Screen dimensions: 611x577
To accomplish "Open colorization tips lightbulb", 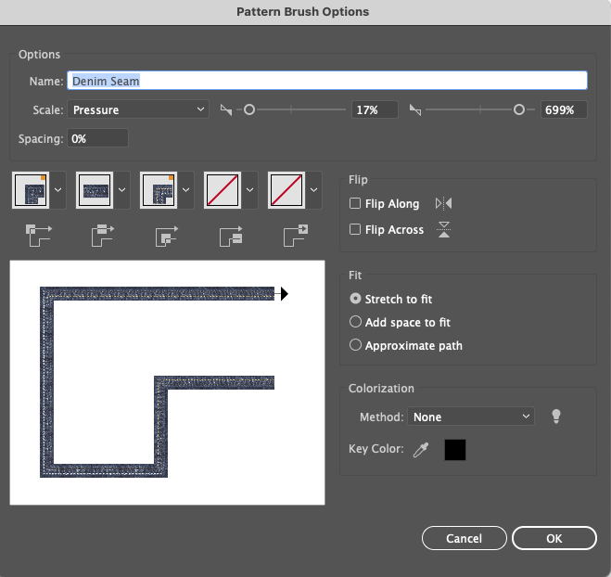I will (x=556, y=417).
